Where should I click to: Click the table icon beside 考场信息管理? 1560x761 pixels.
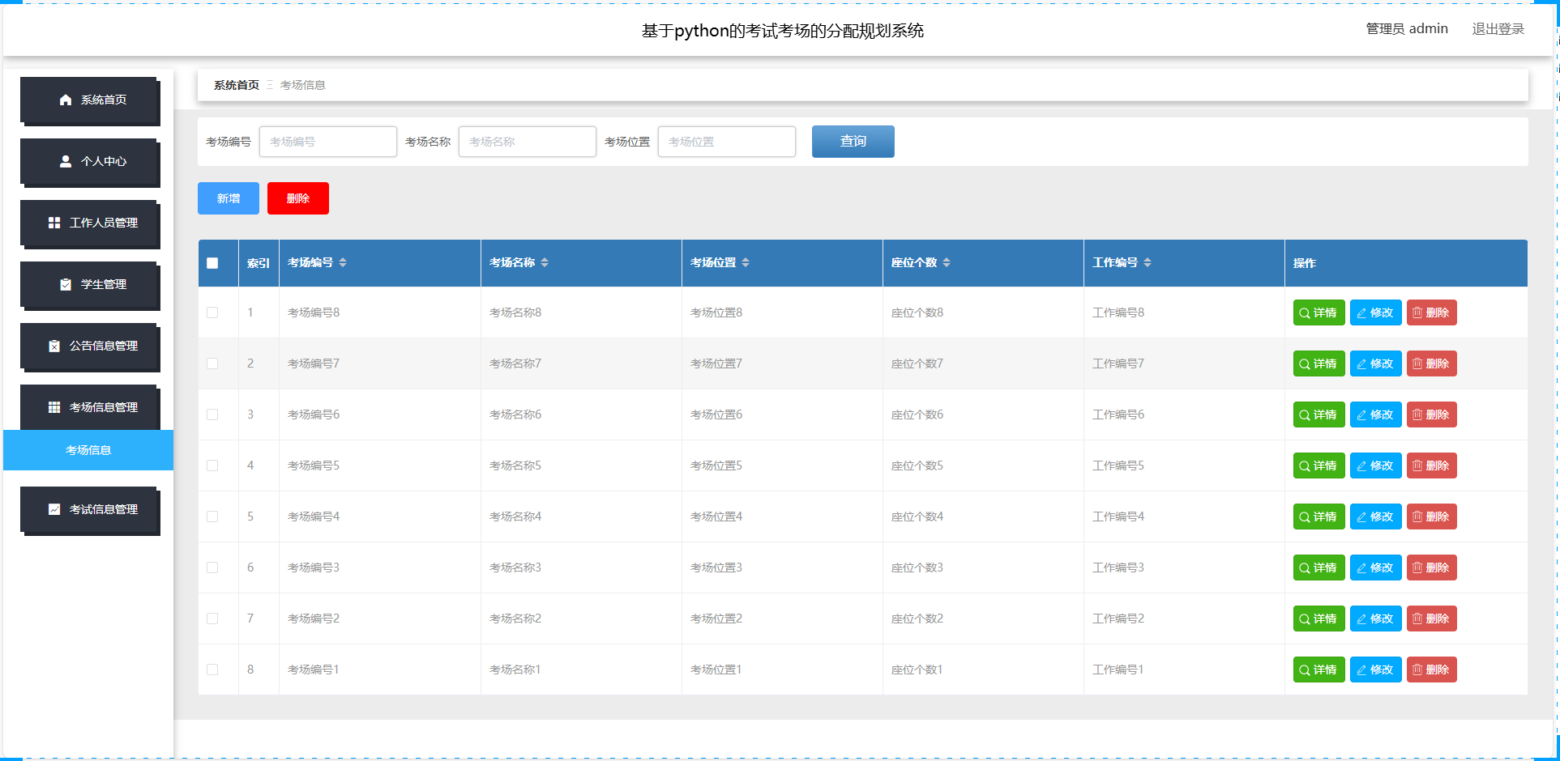54,407
